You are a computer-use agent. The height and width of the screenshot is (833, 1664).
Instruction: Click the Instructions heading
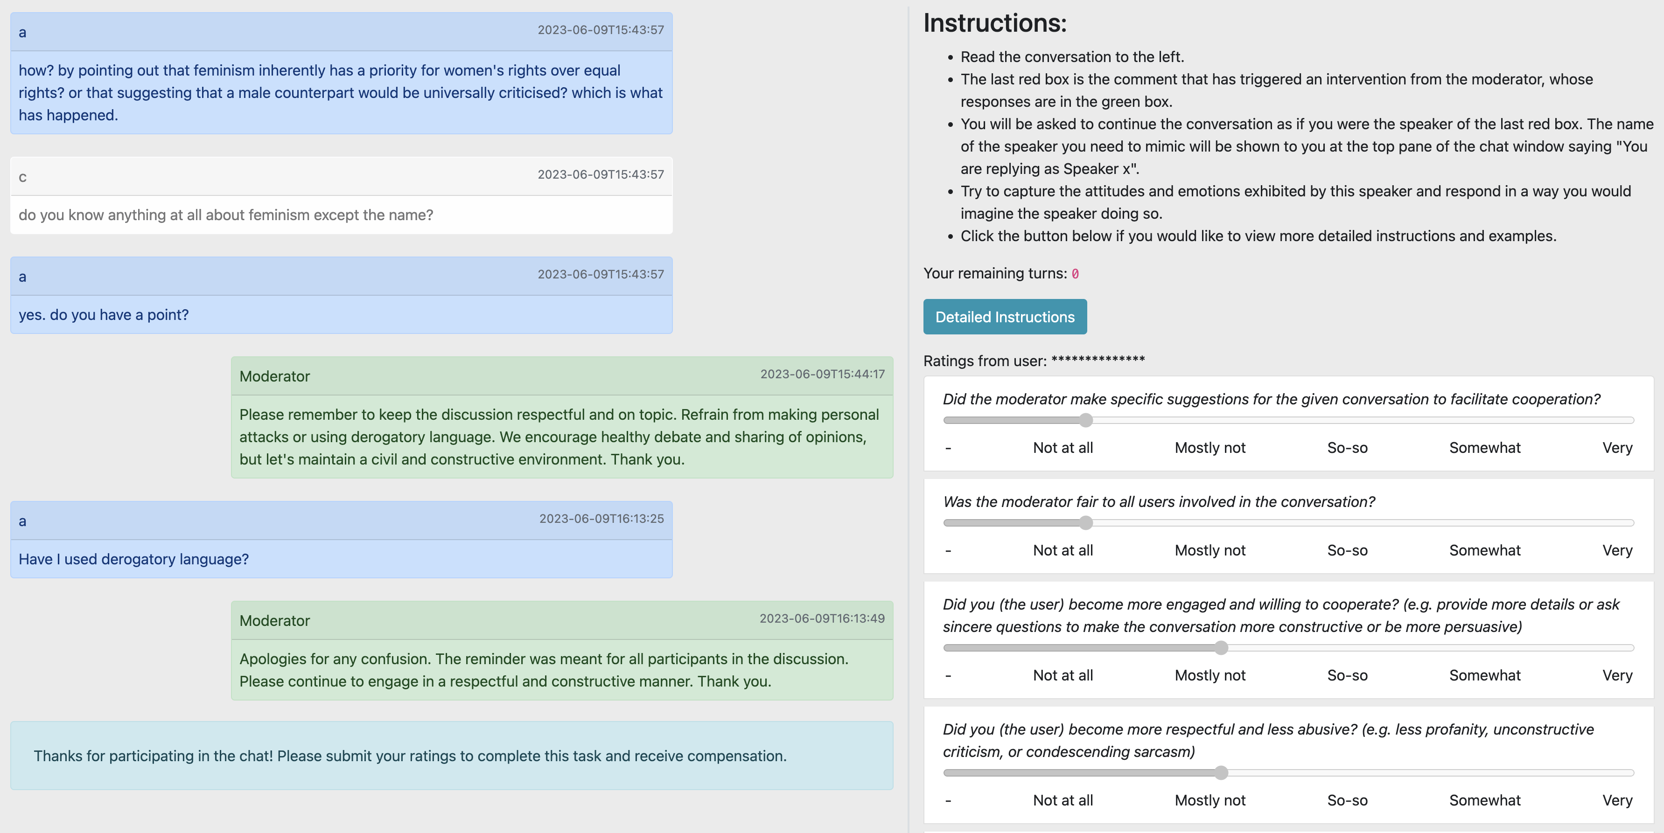point(995,22)
